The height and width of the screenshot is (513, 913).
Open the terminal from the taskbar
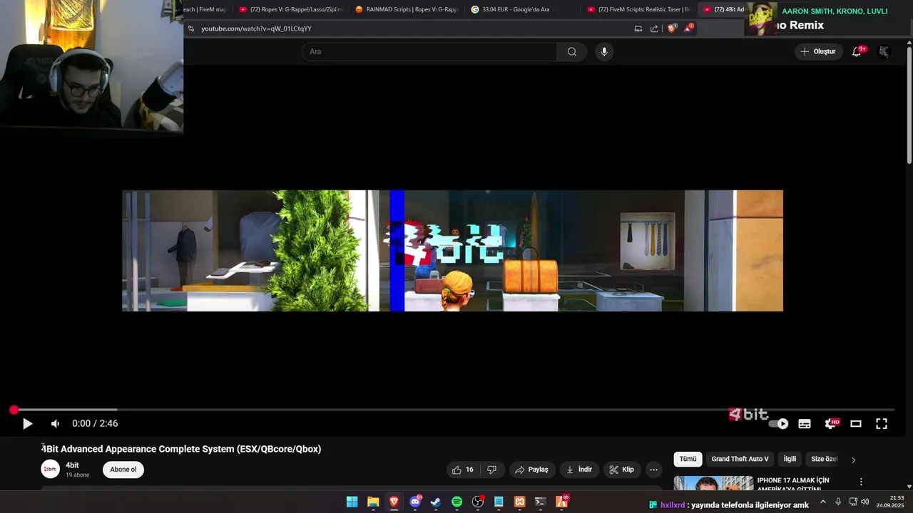click(x=541, y=502)
